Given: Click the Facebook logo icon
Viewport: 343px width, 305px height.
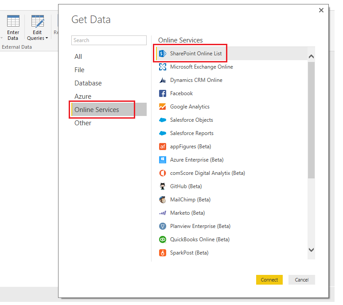Looking at the screenshot, I should (162, 93).
